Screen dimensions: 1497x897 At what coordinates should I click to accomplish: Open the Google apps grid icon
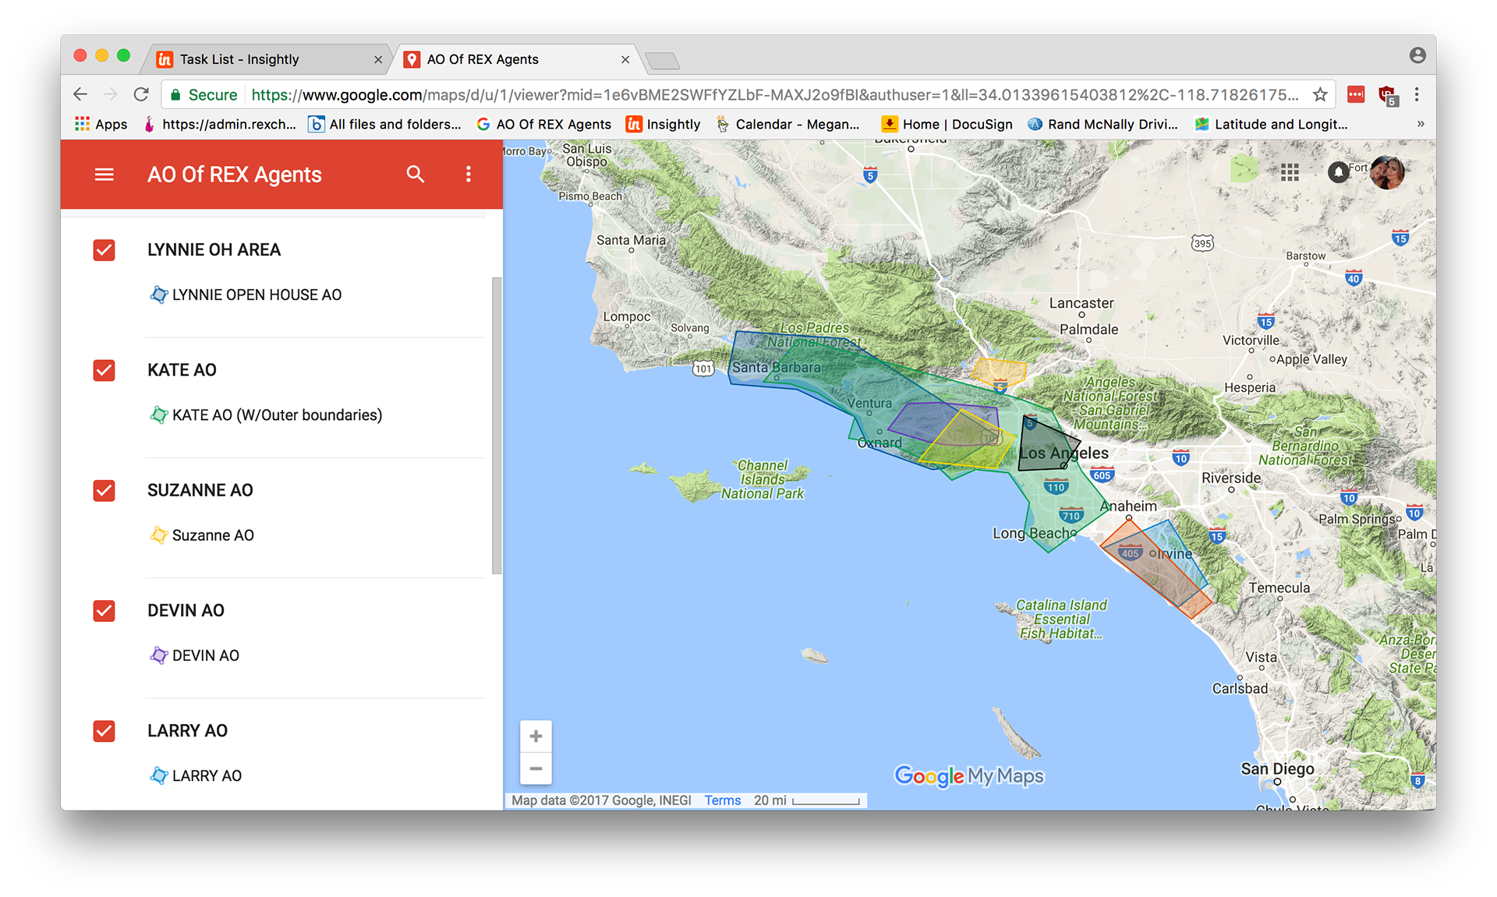point(1290,172)
